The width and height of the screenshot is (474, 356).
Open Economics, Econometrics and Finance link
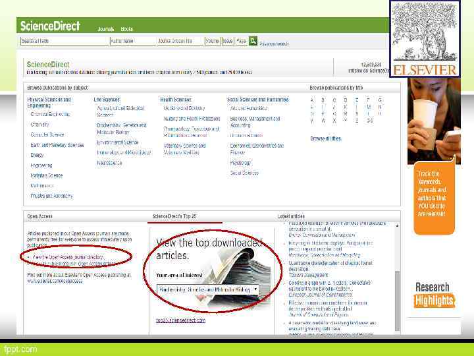tap(257, 148)
